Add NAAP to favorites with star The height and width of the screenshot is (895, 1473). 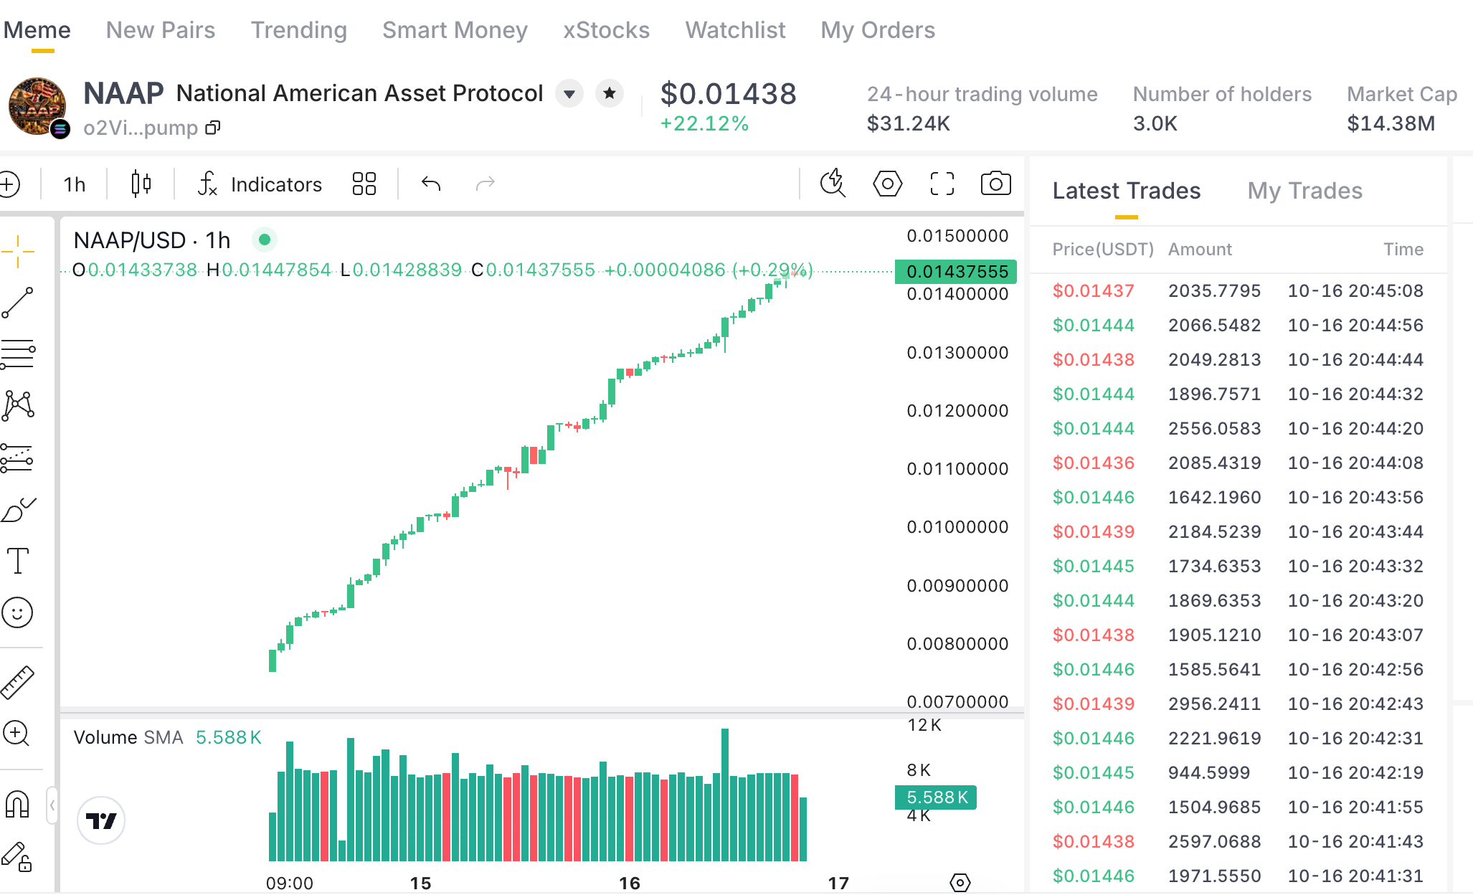click(610, 93)
